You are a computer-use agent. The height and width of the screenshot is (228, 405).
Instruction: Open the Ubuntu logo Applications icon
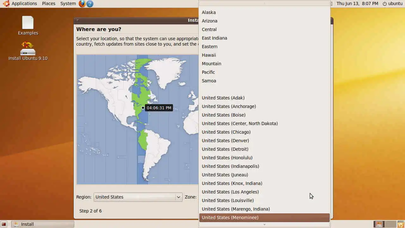pyautogui.click(x=6, y=3)
